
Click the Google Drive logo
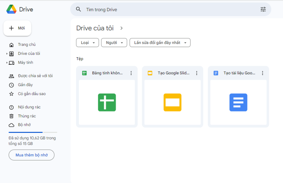click(x=11, y=9)
